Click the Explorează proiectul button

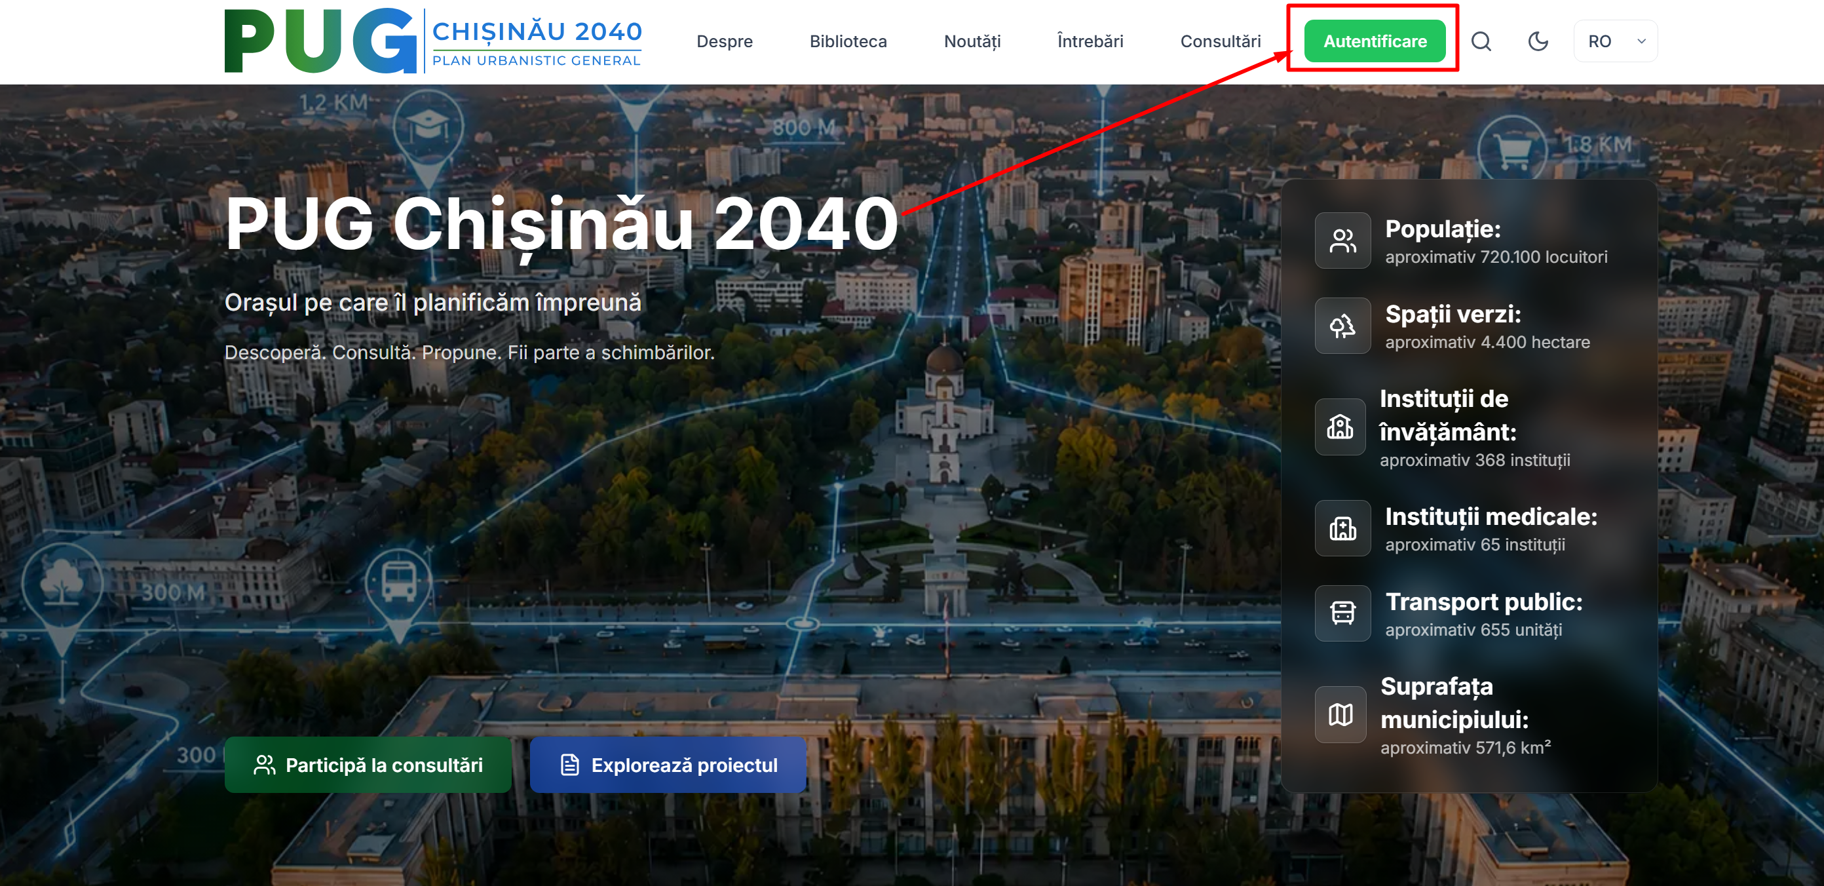point(668,765)
